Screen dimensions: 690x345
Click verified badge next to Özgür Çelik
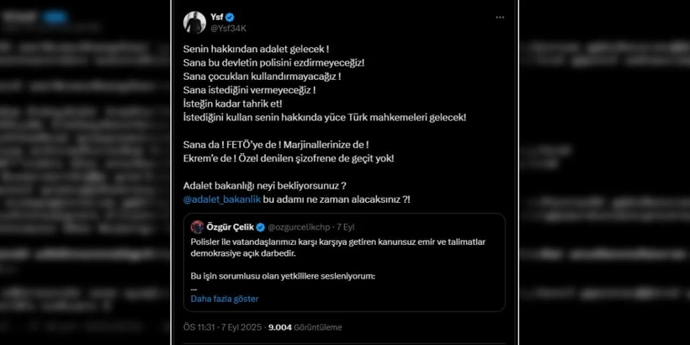(261, 227)
